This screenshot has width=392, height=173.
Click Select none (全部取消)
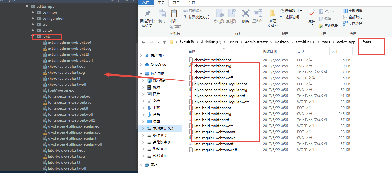coord(353,17)
